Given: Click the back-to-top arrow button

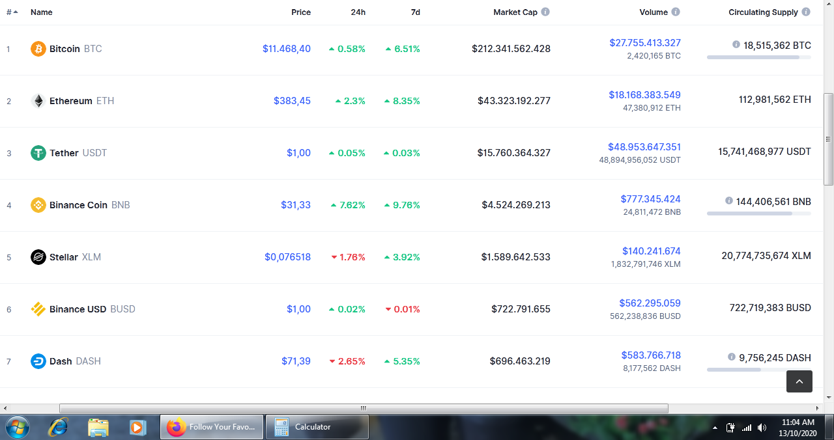Looking at the screenshot, I should [x=799, y=381].
